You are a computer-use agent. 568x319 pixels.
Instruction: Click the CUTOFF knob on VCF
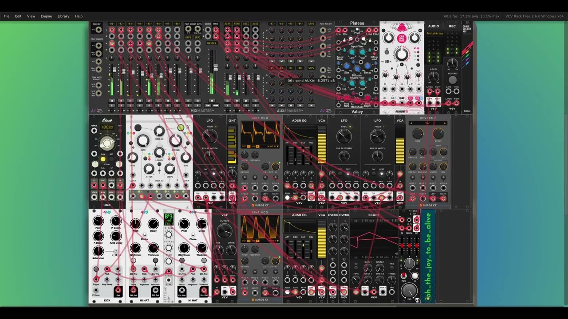(x=225, y=230)
